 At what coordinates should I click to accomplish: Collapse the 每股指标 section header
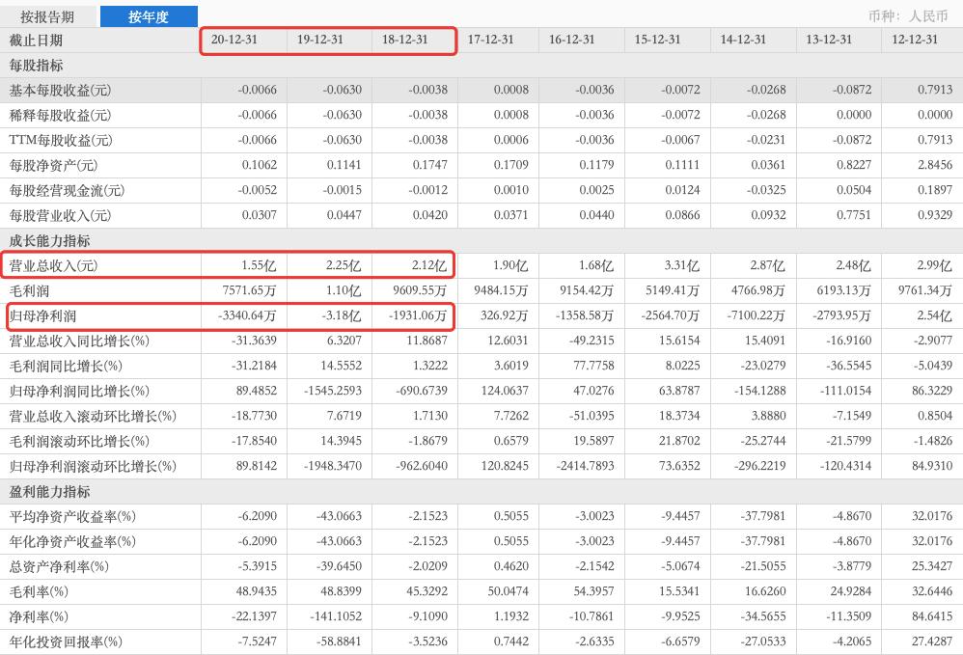37,65
